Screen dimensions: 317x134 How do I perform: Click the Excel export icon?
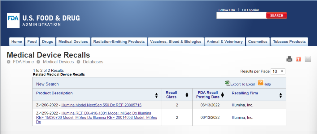(228, 83)
